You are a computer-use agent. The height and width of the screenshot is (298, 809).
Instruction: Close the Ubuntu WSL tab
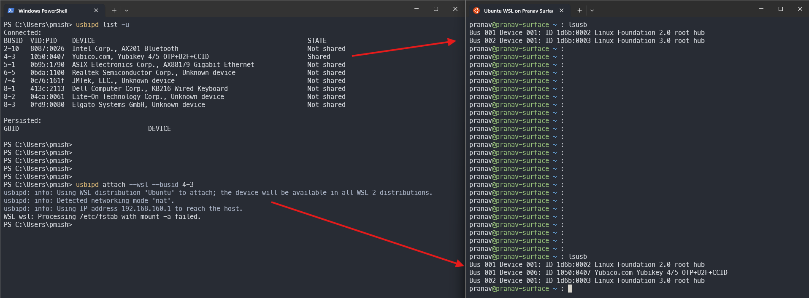tap(561, 11)
